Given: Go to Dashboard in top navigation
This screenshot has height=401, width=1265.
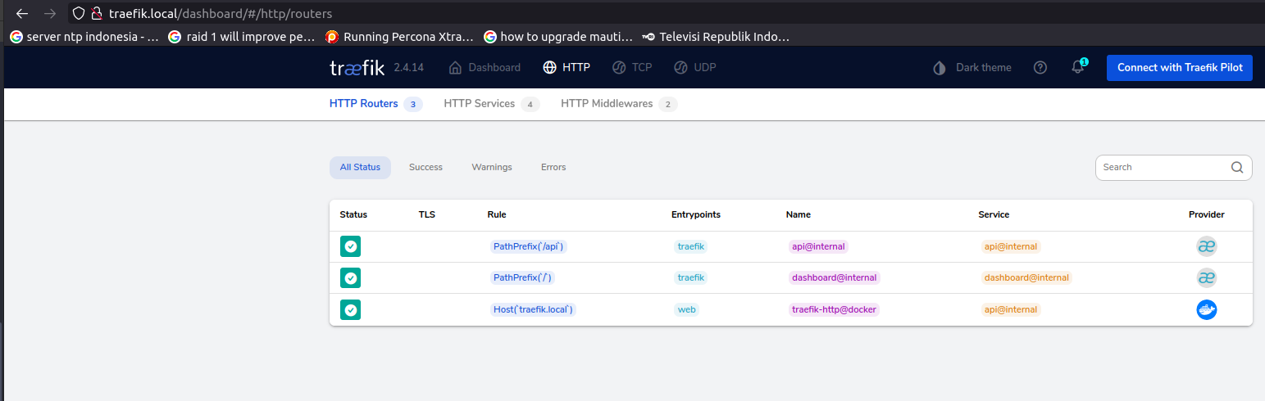Looking at the screenshot, I should pyautogui.click(x=485, y=67).
